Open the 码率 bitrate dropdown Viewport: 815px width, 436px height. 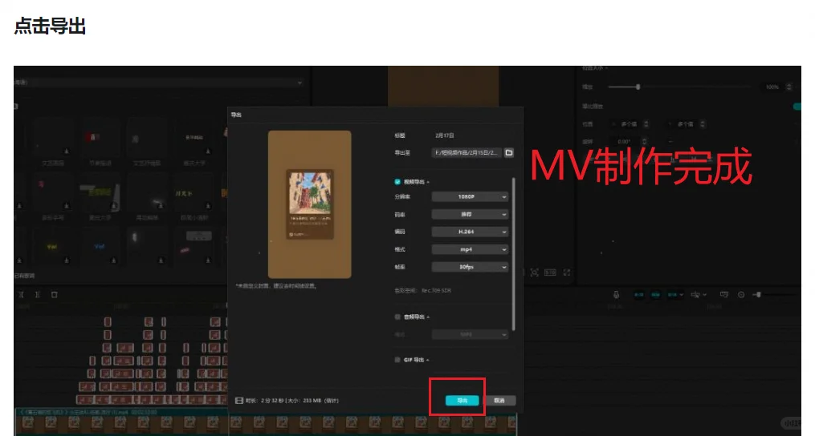470,214
